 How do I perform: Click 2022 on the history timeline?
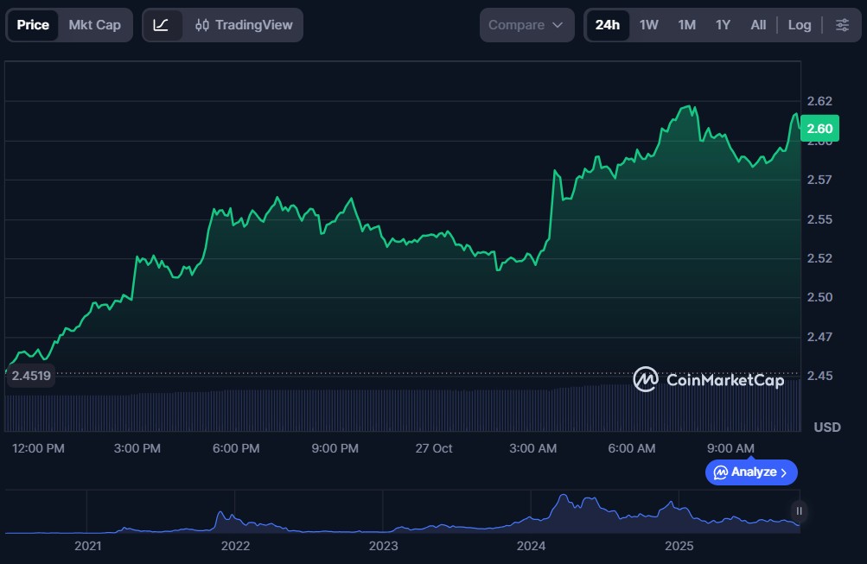click(x=235, y=546)
